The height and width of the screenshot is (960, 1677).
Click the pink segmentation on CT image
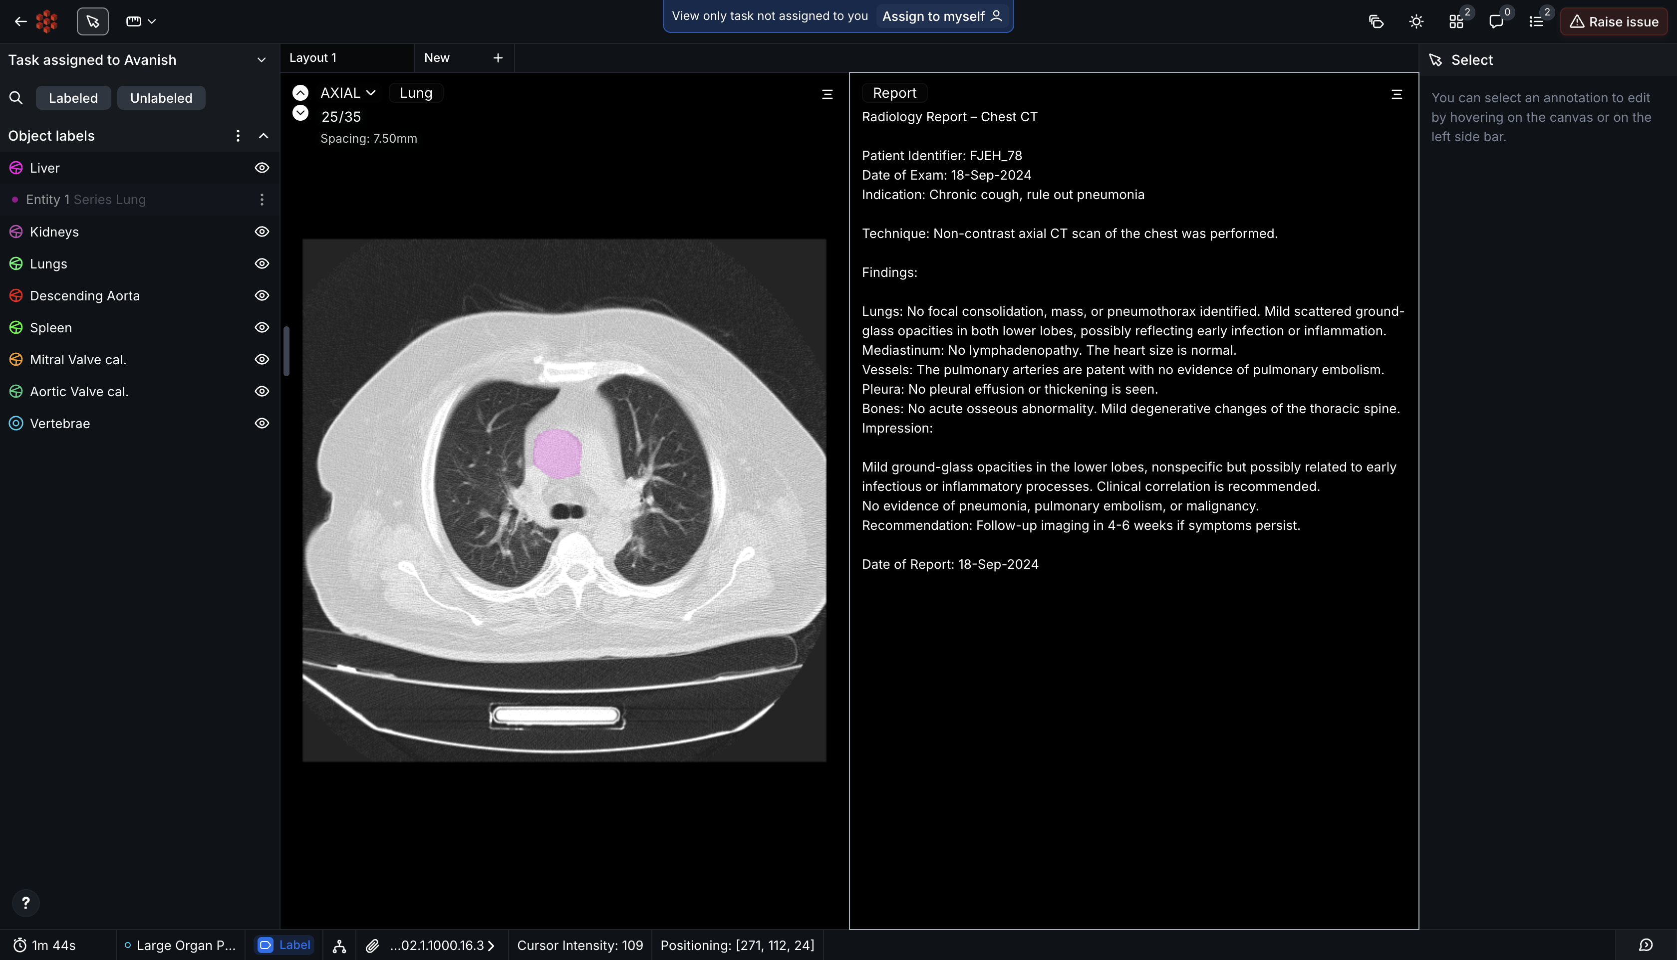557,454
